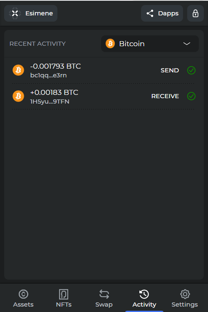
Task: Switch to the NFTs tab
Action: [64, 298]
